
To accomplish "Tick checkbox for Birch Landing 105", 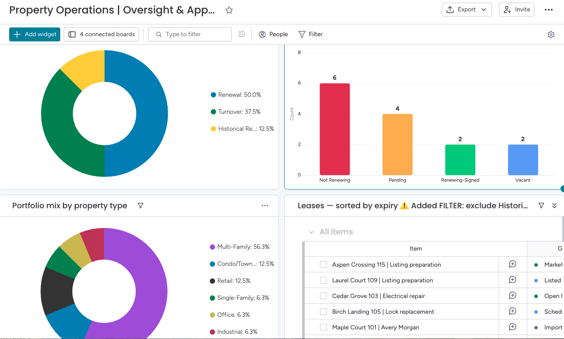I will [x=323, y=312].
